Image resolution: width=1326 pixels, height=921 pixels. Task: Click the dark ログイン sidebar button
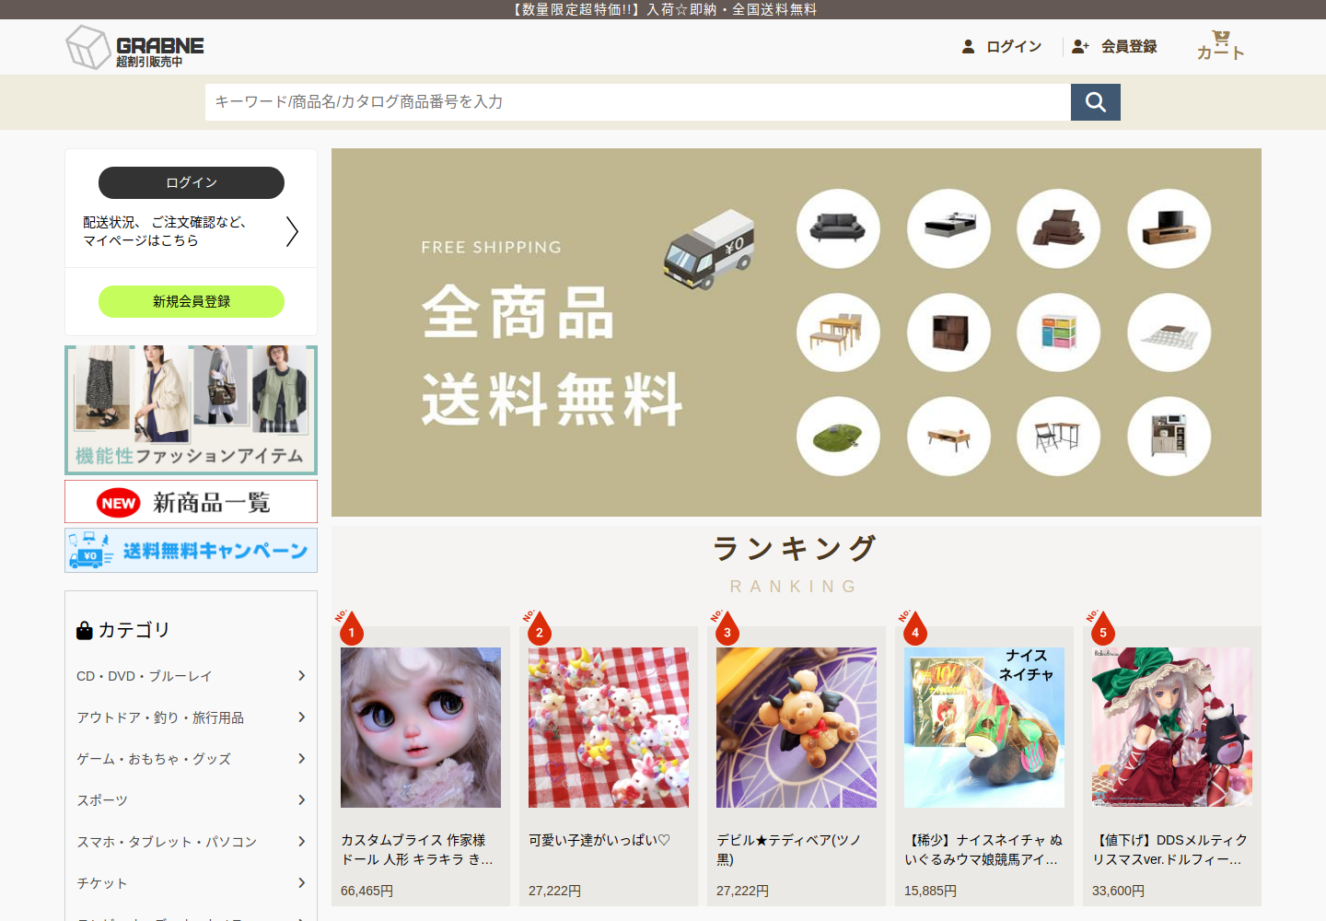pos(192,182)
